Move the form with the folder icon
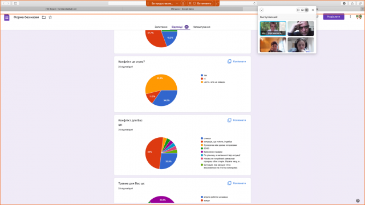This screenshot has height=205, width=365. 44,17
